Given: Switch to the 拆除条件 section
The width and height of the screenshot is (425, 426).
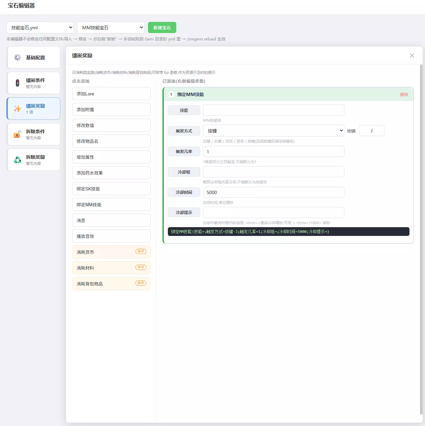Looking at the screenshot, I should coord(33,134).
